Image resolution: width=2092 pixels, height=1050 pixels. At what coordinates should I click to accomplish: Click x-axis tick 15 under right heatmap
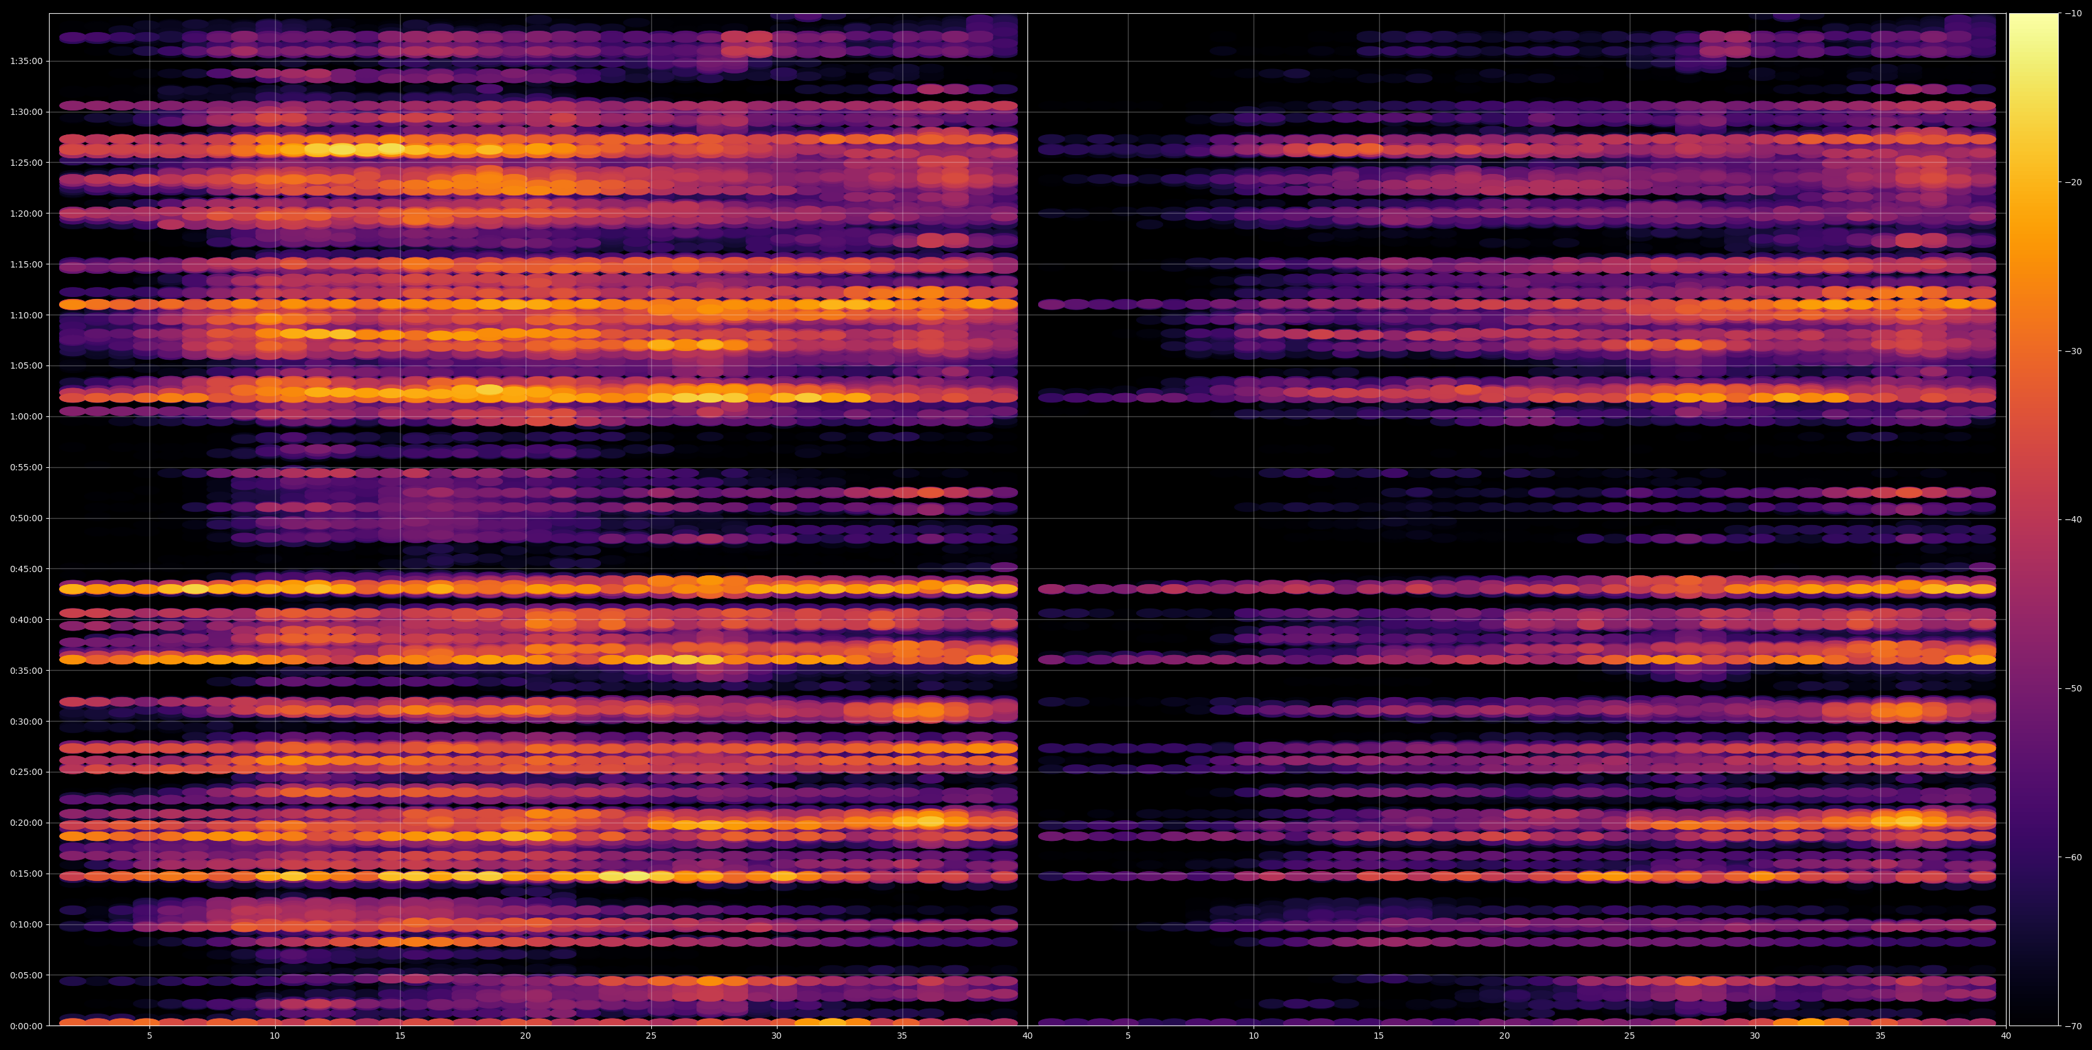click(1379, 1036)
